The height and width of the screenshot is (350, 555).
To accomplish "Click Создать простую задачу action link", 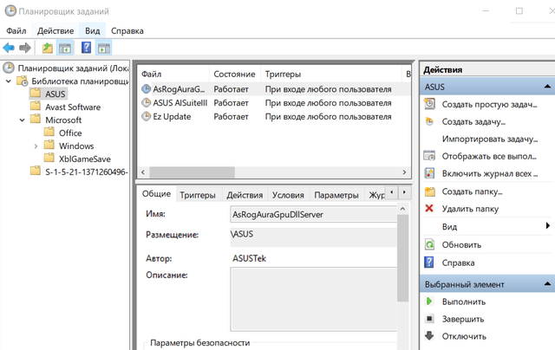I will point(489,104).
